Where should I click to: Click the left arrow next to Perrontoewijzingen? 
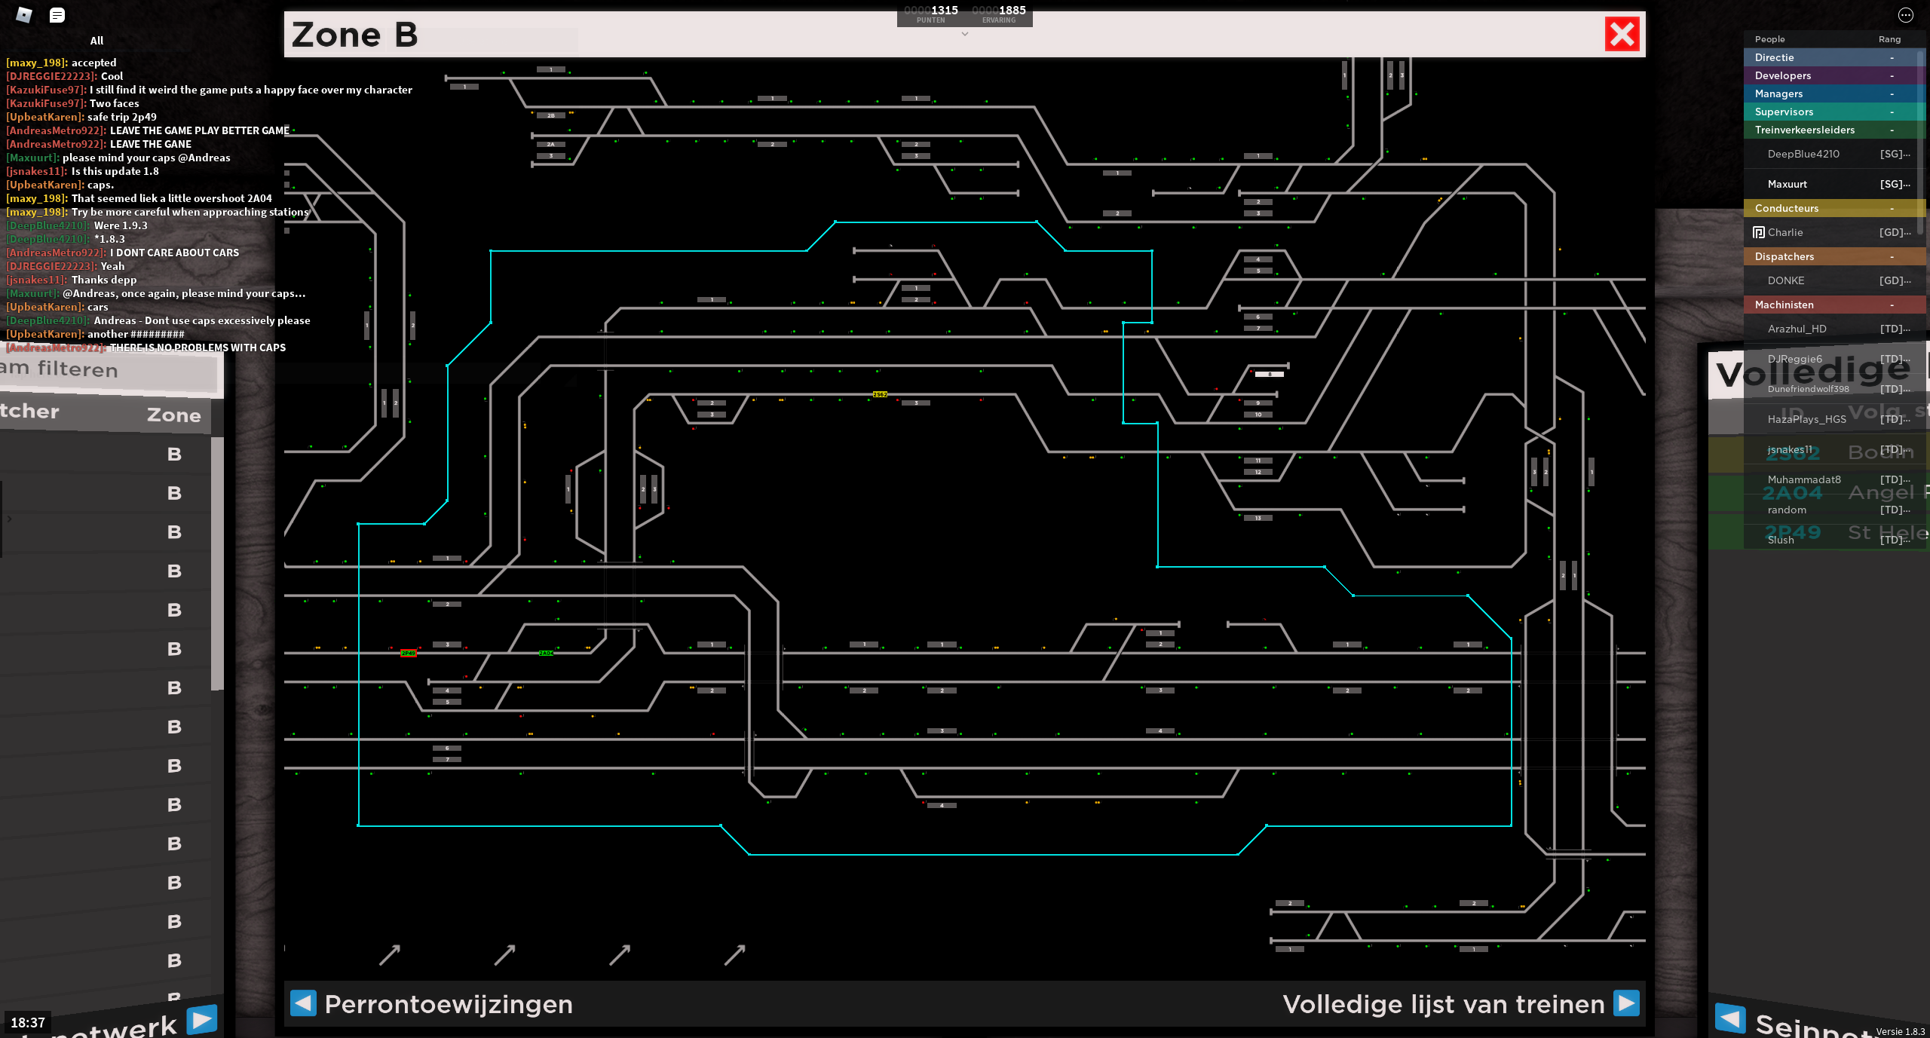[303, 1003]
